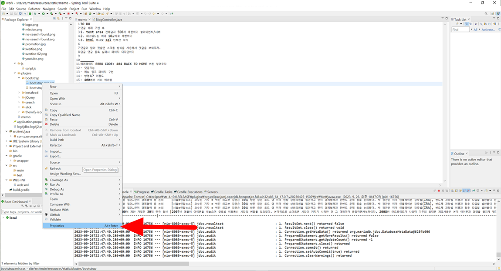
Task: Click the Boot Dashboard tag filter field
Action: (x=22, y=212)
